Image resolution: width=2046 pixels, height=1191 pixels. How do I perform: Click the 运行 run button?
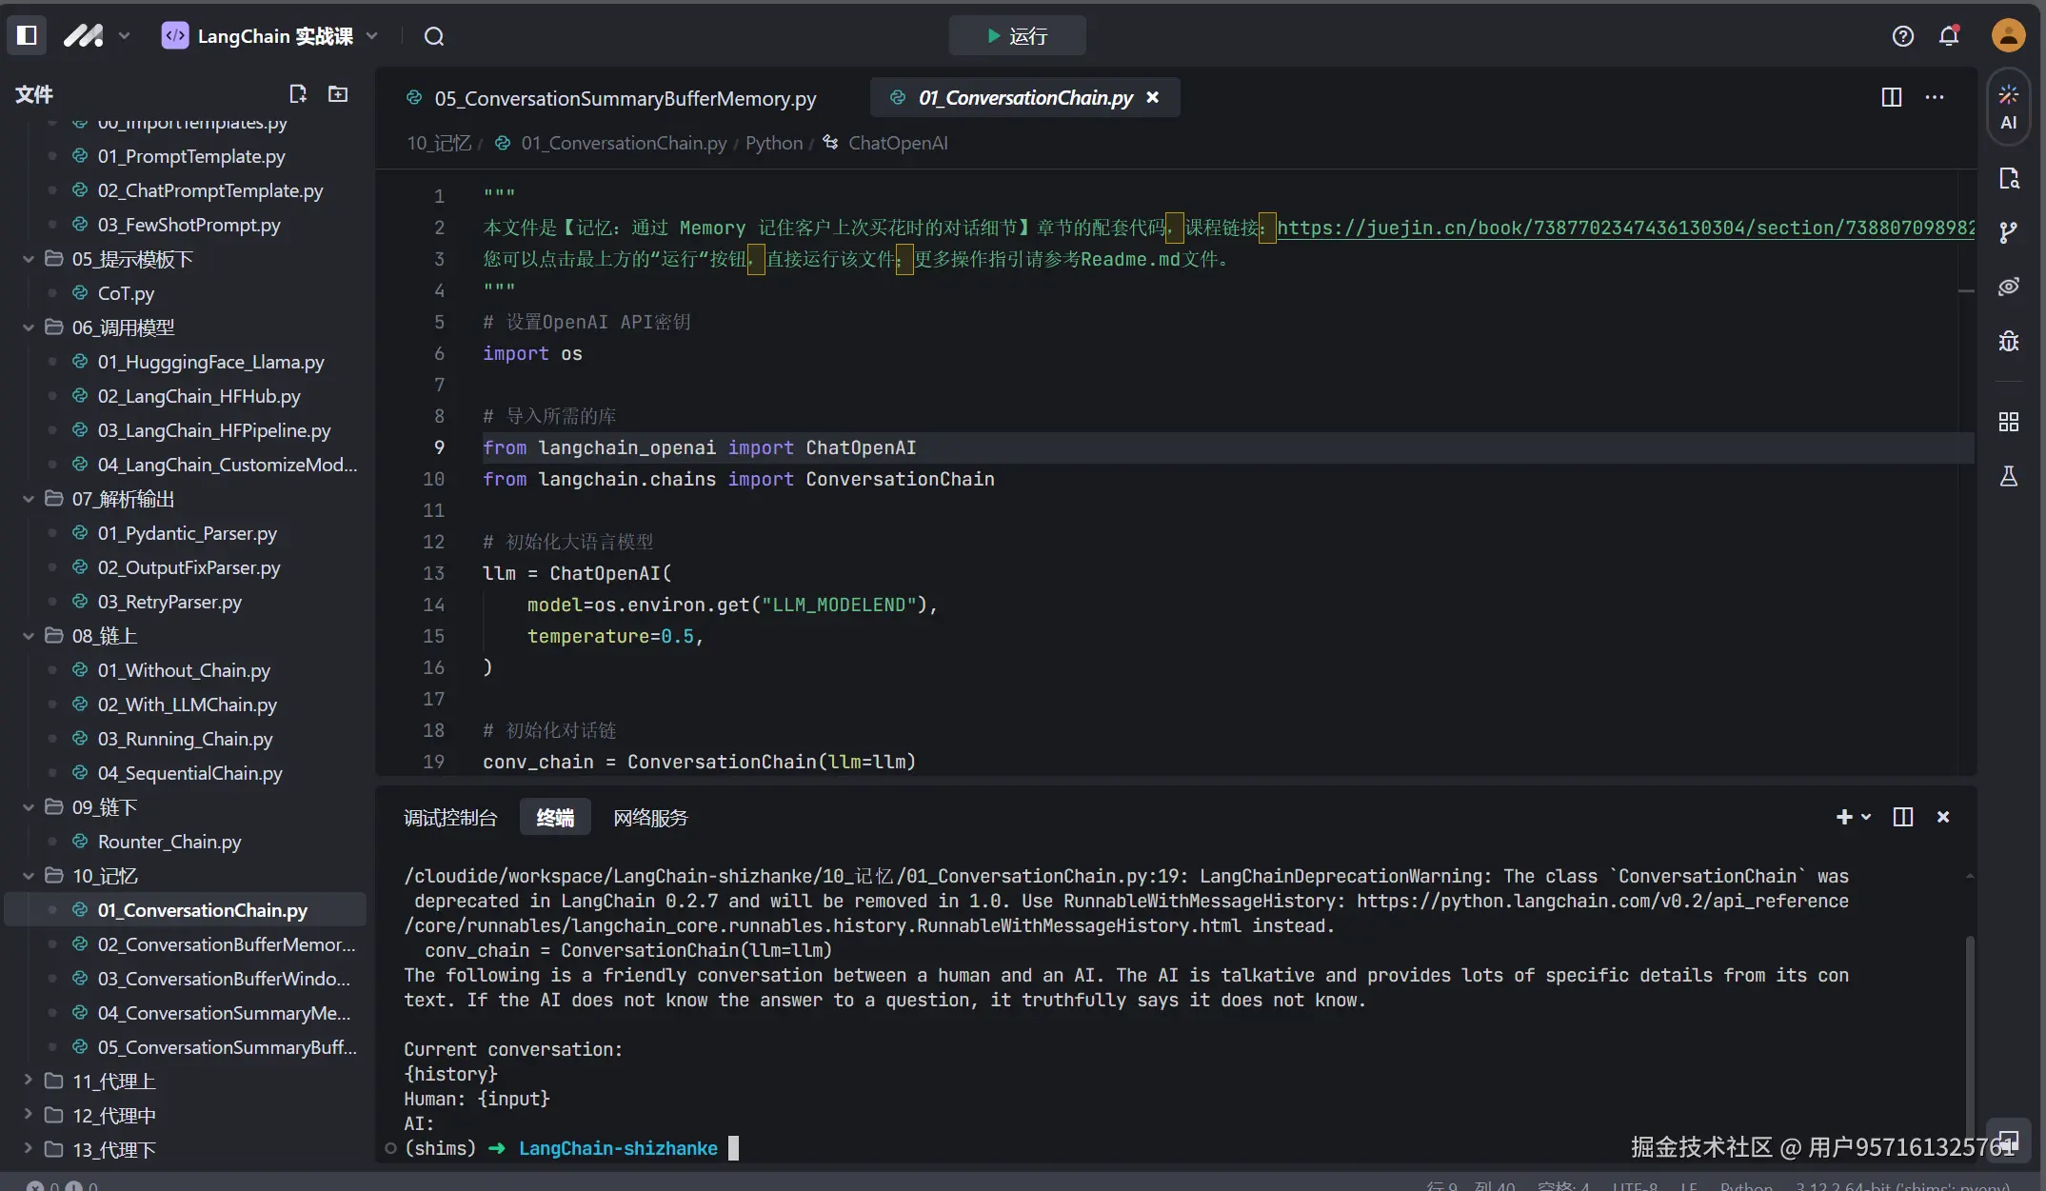pyautogui.click(x=1017, y=36)
